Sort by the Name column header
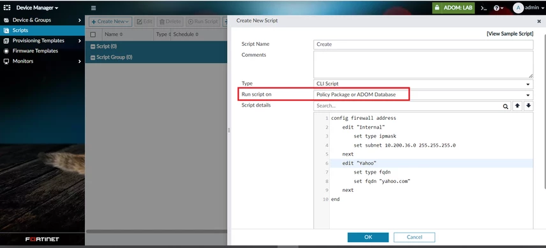The width and height of the screenshot is (546, 248). point(114,34)
